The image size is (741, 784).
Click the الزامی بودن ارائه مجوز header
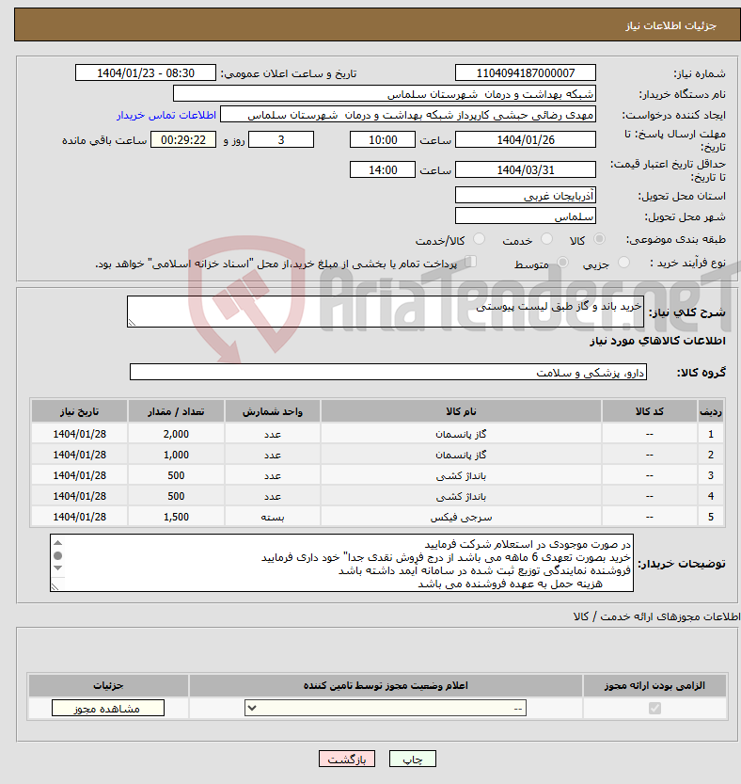click(654, 685)
